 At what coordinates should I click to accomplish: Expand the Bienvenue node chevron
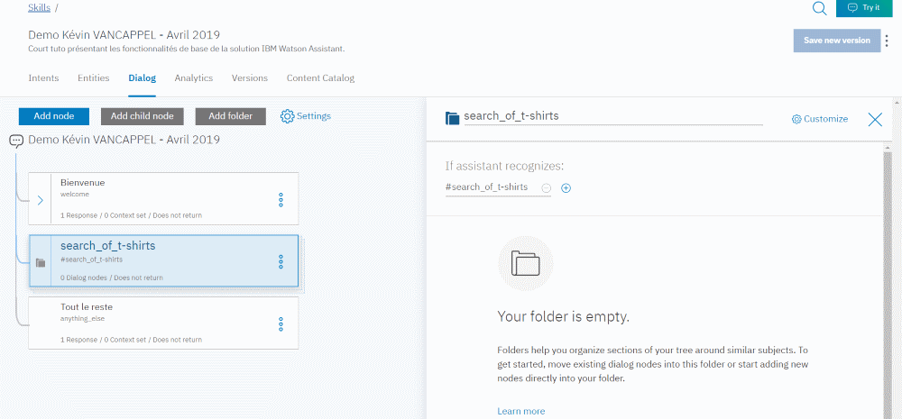pos(40,201)
